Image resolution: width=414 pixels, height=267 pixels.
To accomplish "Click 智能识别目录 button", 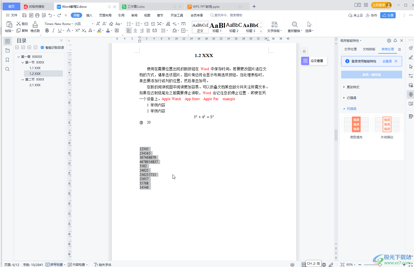I will point(52,47).
